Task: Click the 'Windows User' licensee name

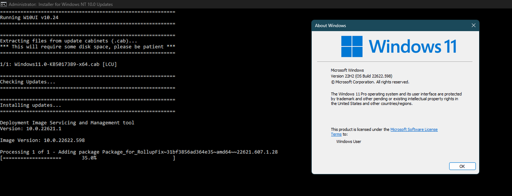Action: [349, 142]
